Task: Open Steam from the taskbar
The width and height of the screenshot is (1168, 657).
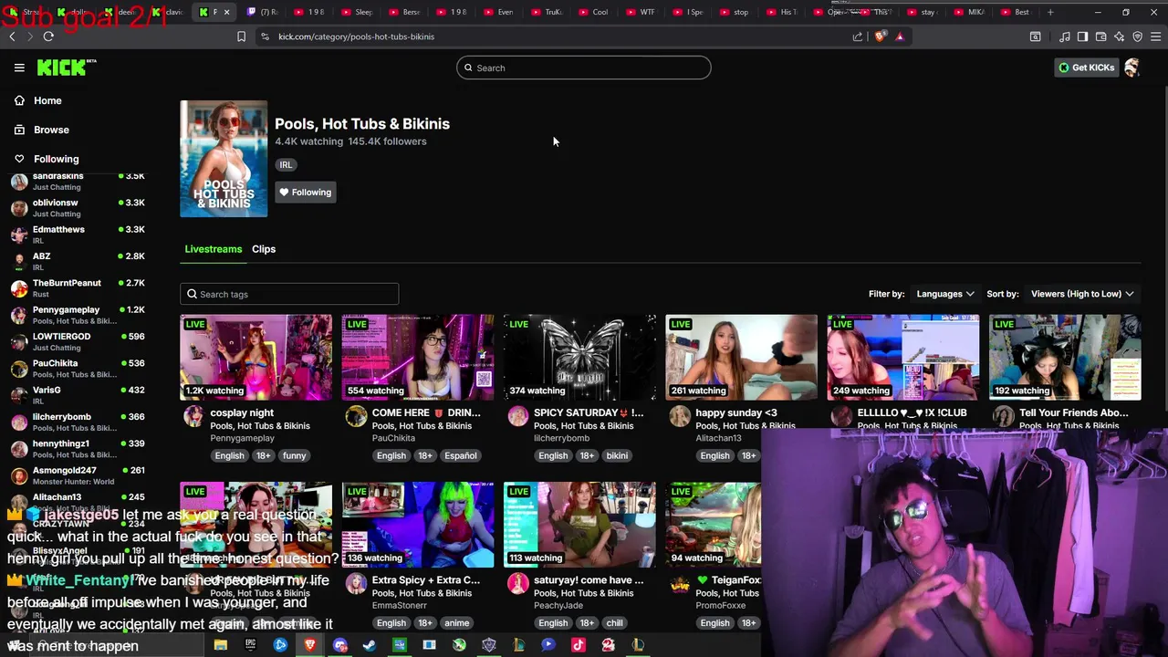Action: coord(370,645)
